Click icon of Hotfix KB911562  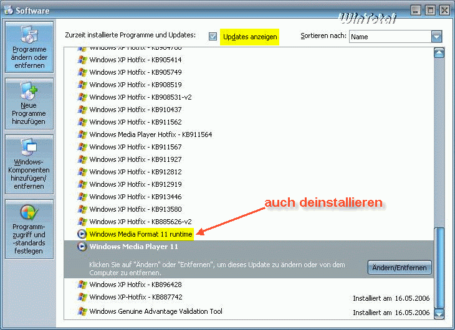82,122
